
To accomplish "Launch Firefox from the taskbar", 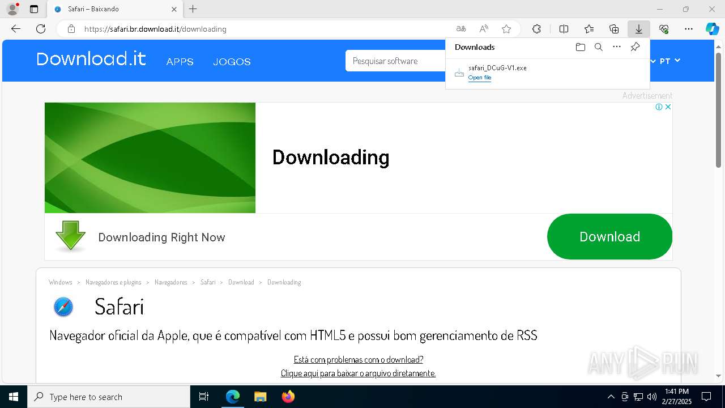I will point(288,397).
